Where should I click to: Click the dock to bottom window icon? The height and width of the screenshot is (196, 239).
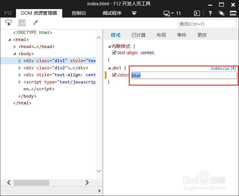point(233,13)
